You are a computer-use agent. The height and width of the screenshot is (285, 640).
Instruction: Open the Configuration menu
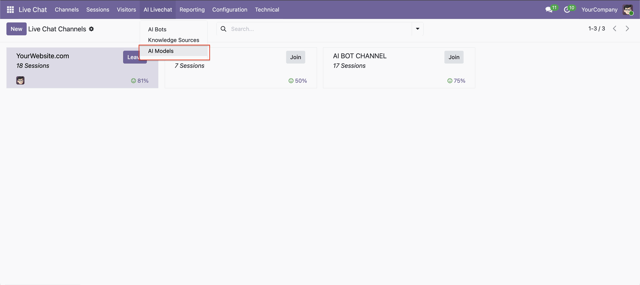coord(230,10)
